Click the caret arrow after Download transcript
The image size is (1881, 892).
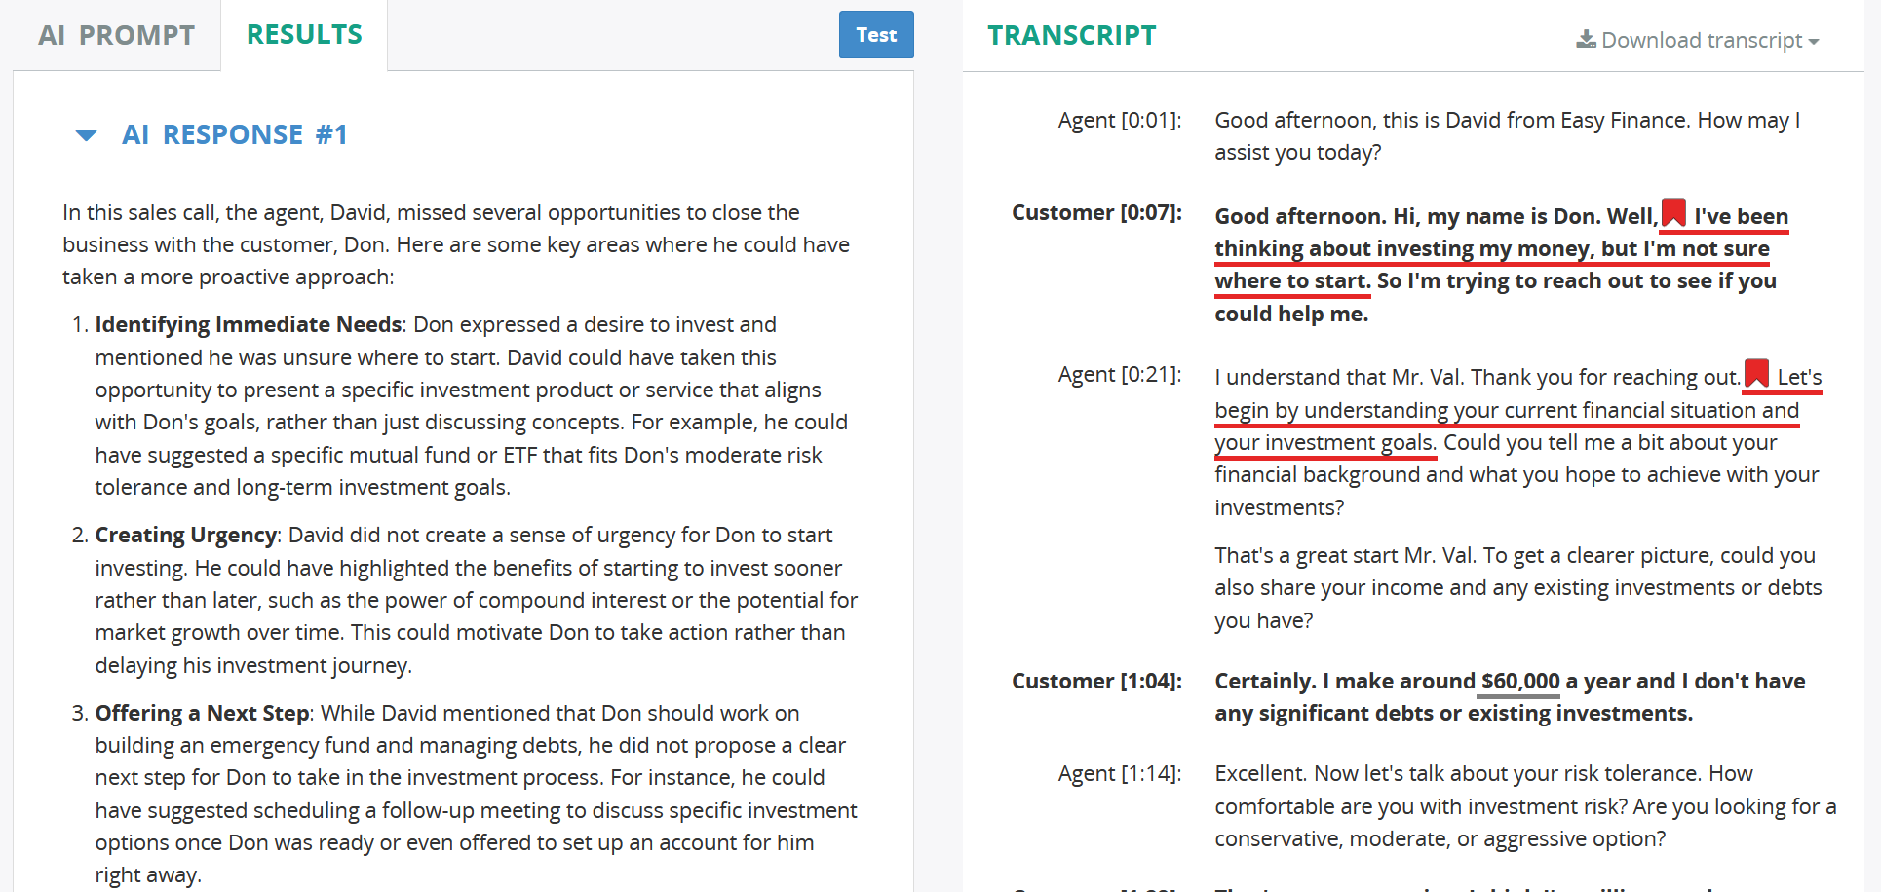[1814, 42]
